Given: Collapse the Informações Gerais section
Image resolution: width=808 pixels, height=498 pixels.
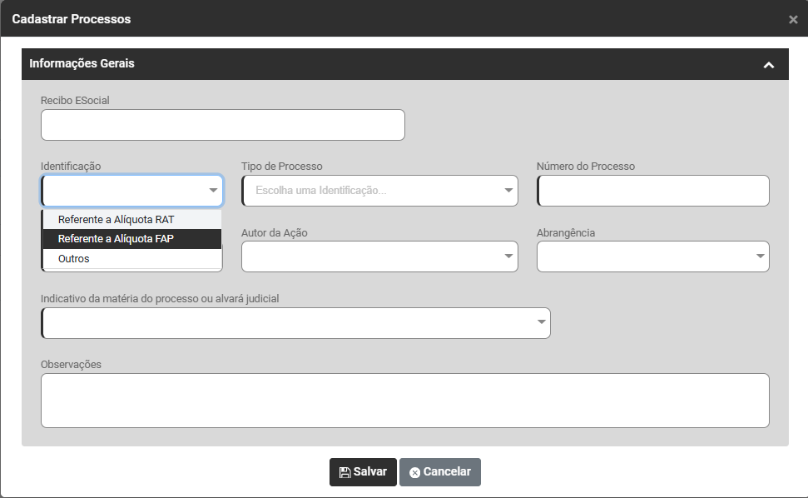Looking at the screenshot, I should click(x=768, y=65).
